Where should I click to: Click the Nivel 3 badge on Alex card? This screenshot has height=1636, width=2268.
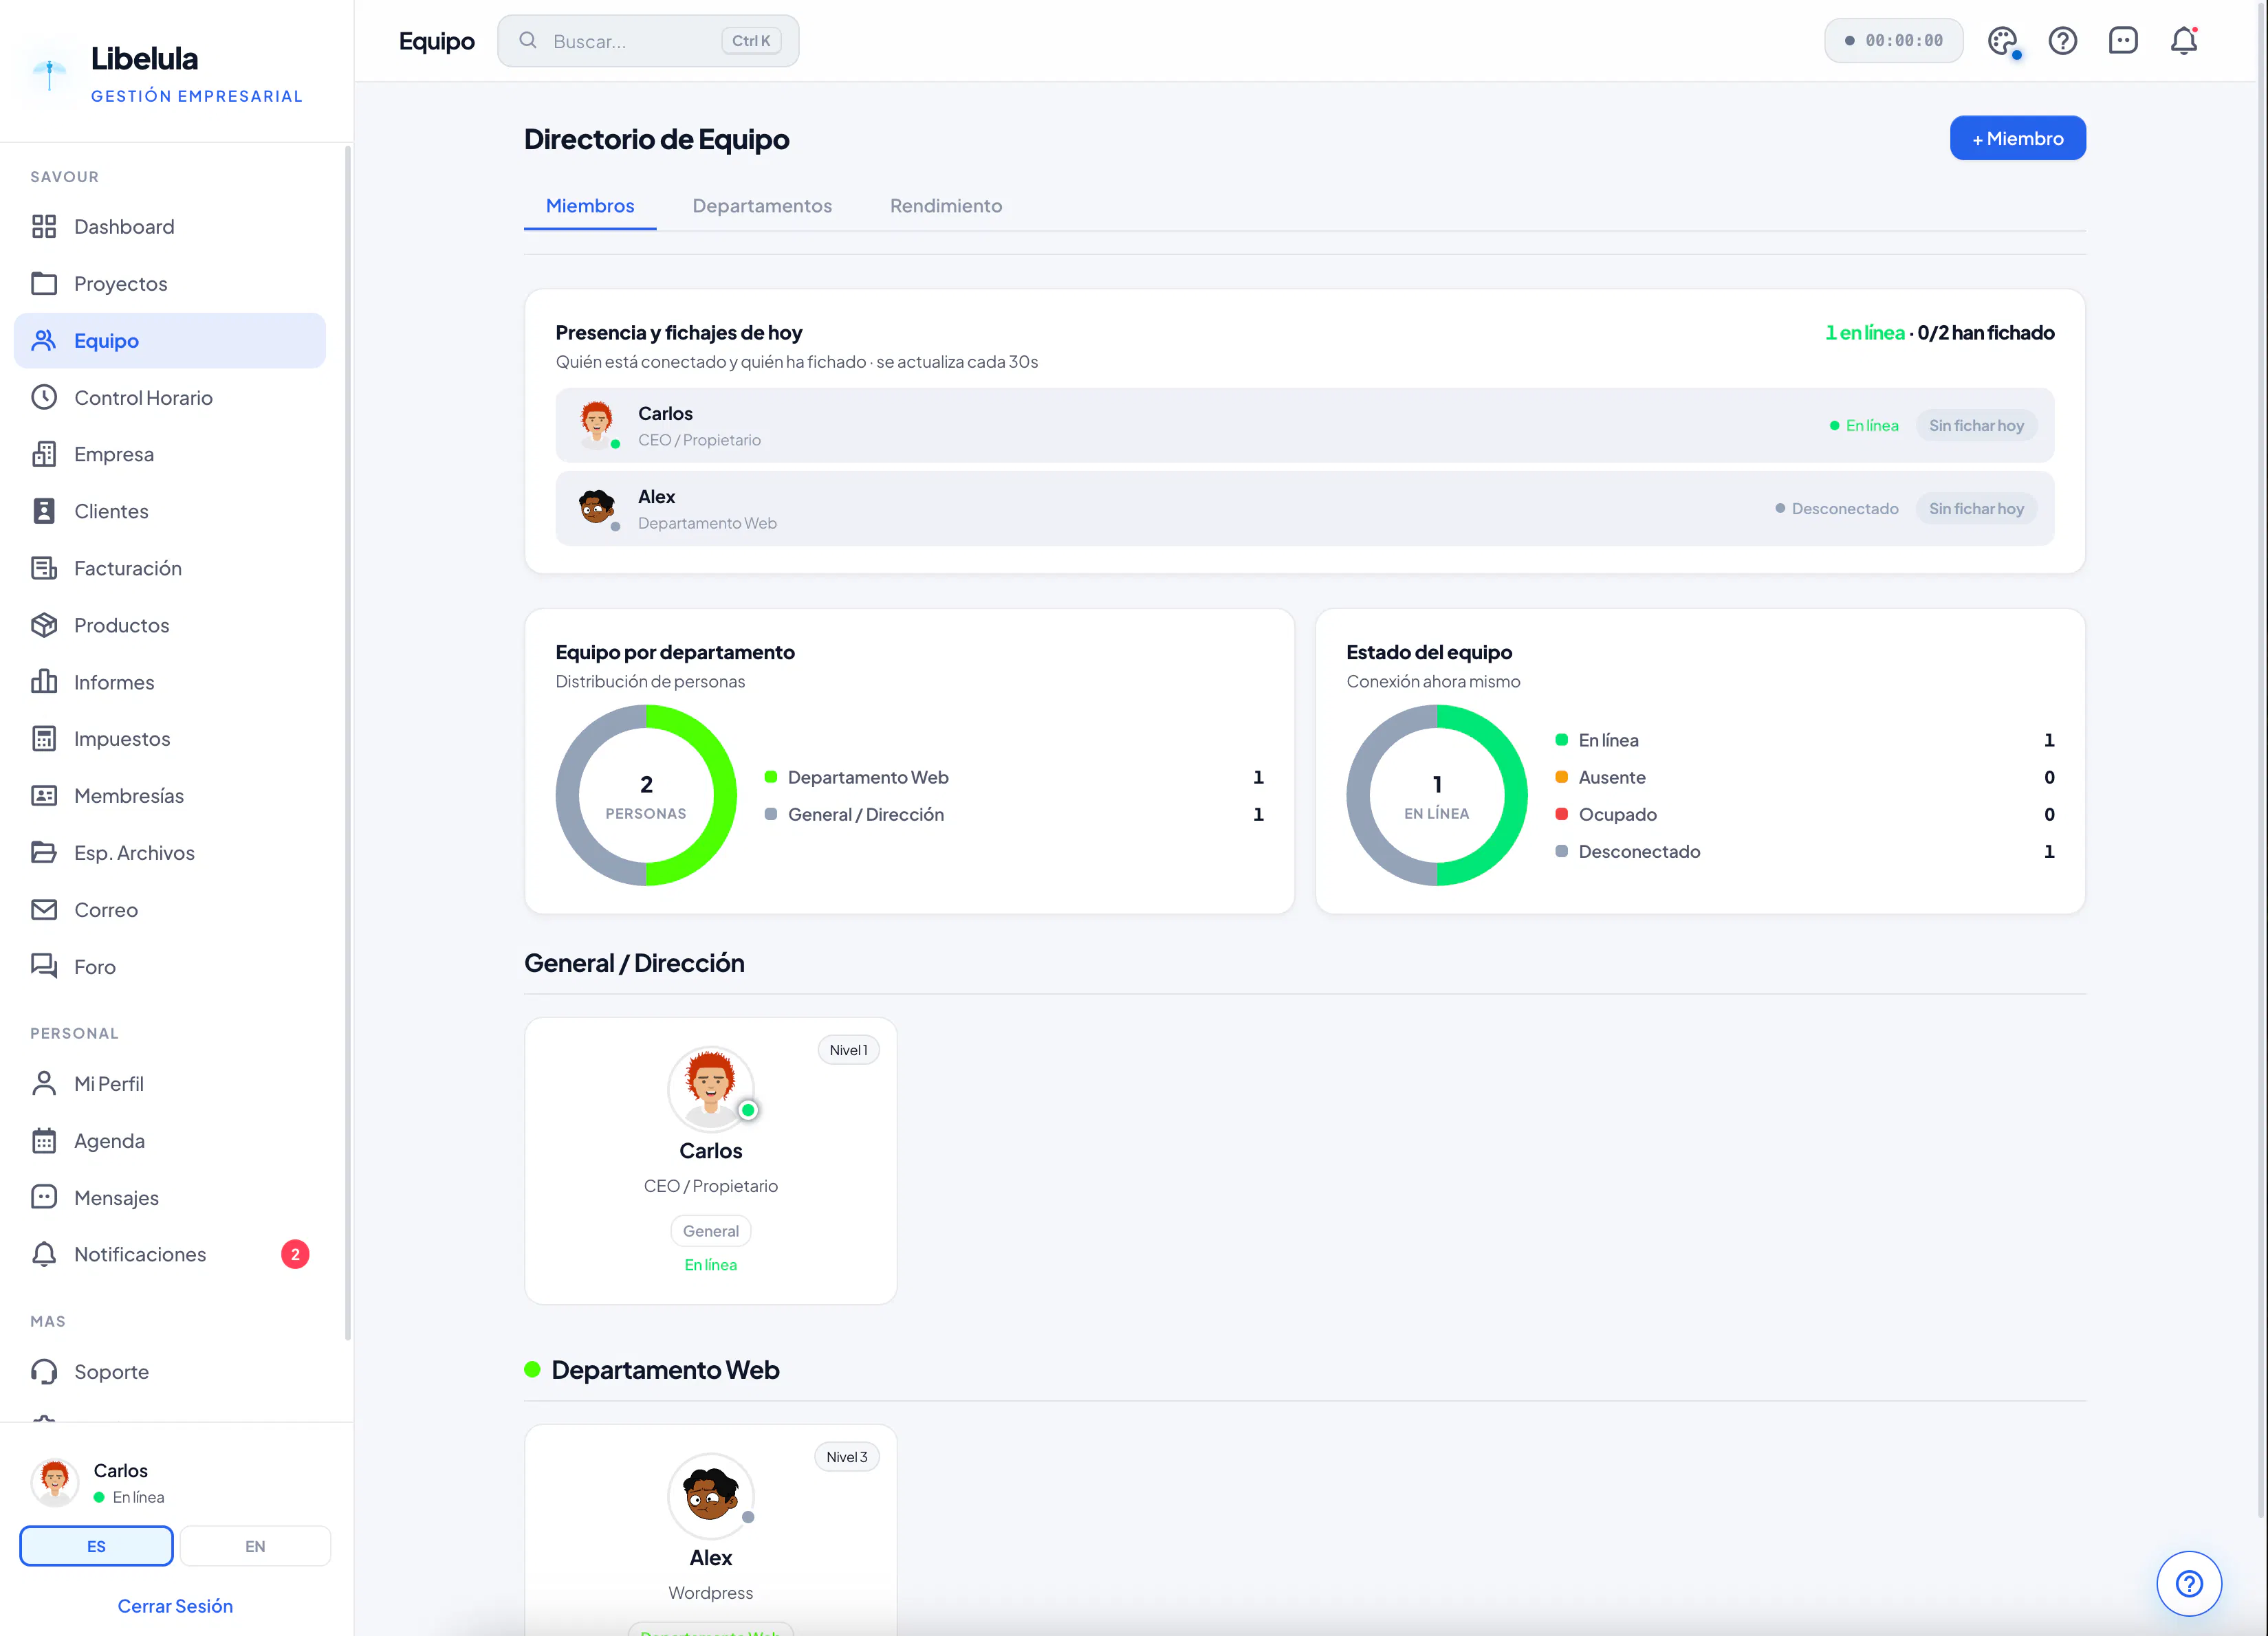(847, 1457)
